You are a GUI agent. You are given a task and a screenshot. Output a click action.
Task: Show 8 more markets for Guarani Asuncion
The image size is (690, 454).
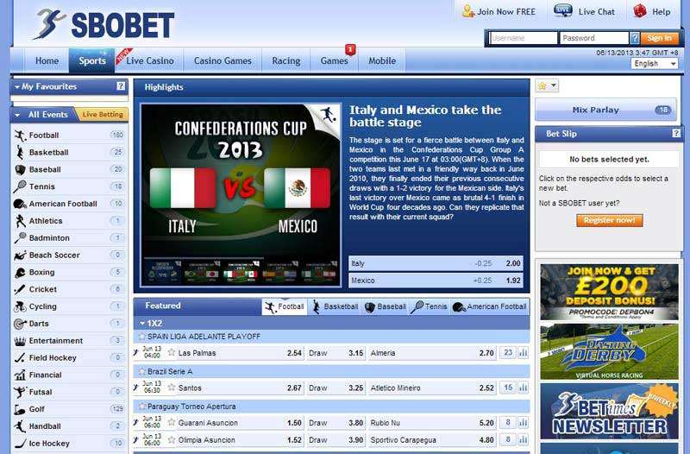tap(508, 423)
